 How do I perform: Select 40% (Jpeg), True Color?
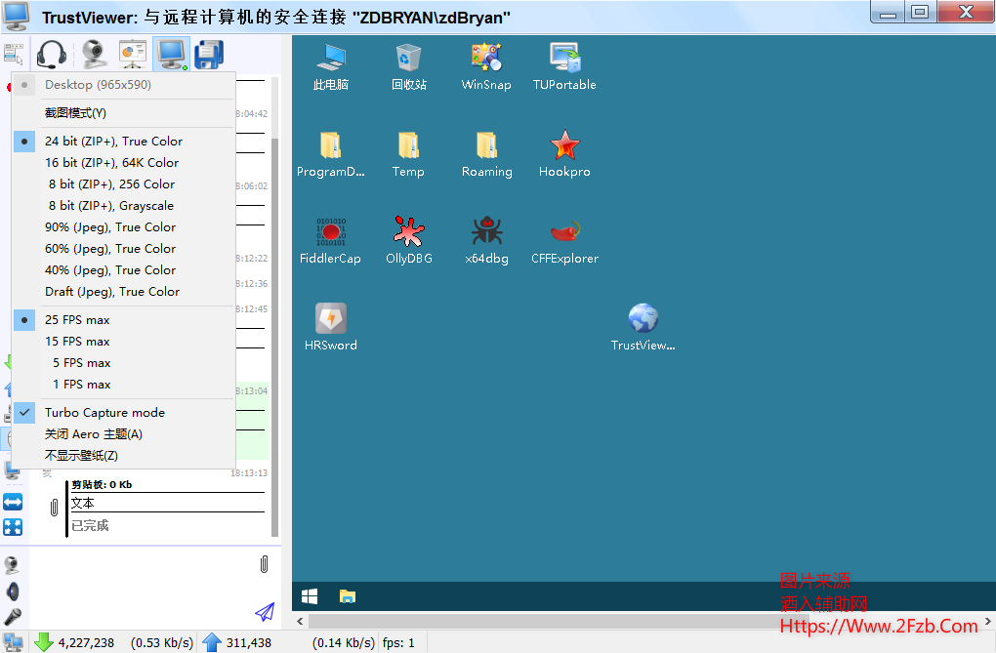(124, 270)
